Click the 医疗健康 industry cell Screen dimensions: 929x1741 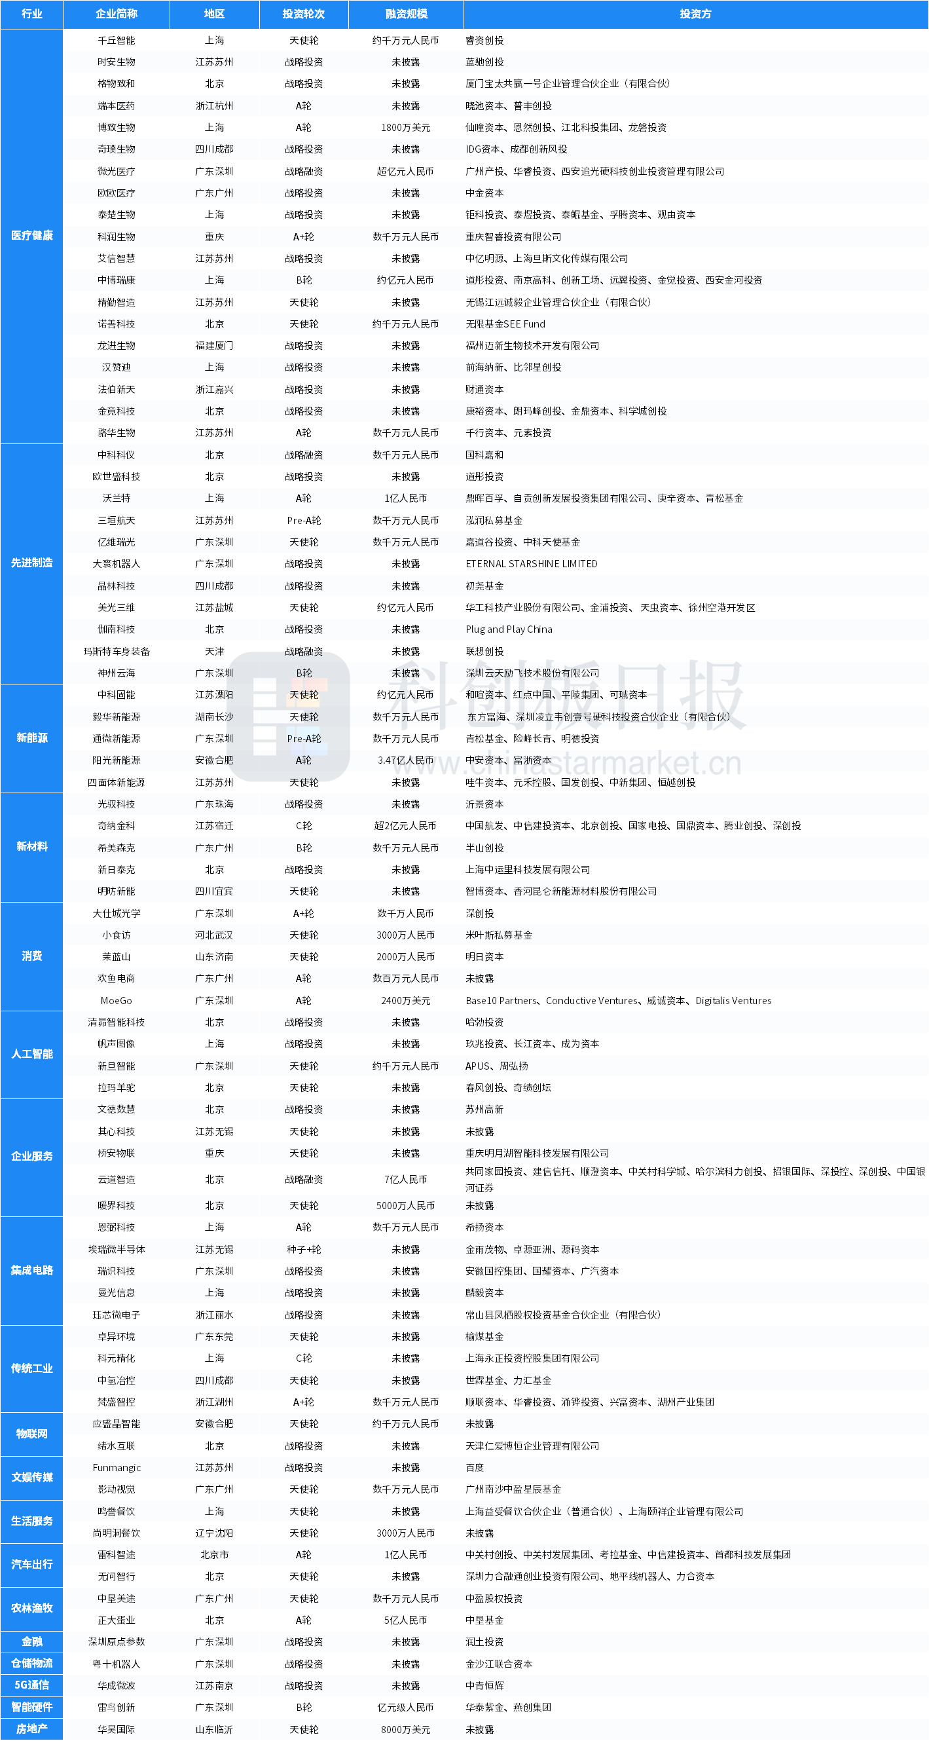(32, 236)
